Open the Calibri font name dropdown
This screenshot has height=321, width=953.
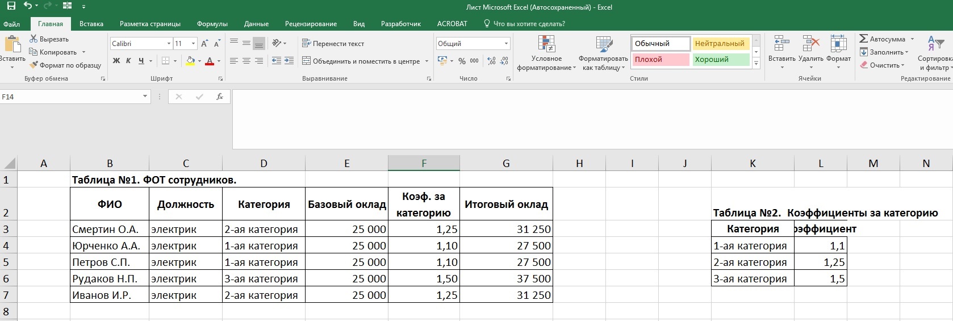pos(169,44)
